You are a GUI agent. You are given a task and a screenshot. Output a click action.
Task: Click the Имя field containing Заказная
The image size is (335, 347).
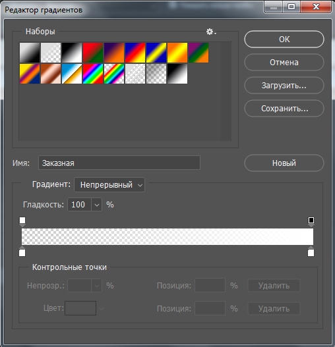pyautogui.click(x=119, y=163)
